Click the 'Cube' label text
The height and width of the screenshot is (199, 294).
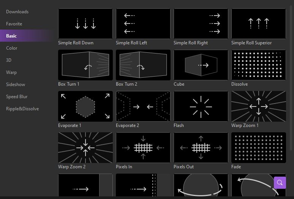[179, 84]
